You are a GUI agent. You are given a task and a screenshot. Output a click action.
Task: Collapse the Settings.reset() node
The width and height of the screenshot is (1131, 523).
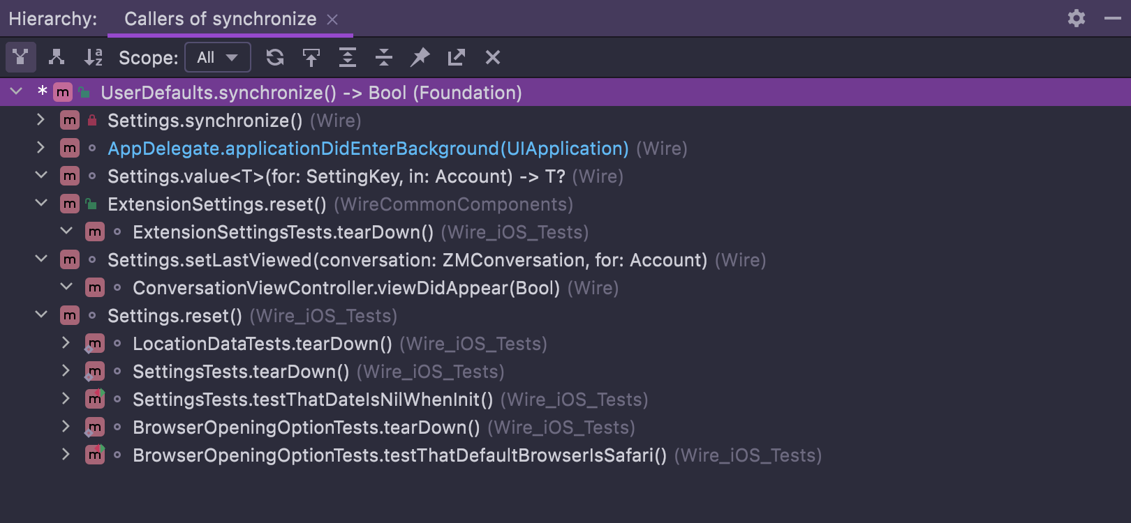click(x=41, y=314)
